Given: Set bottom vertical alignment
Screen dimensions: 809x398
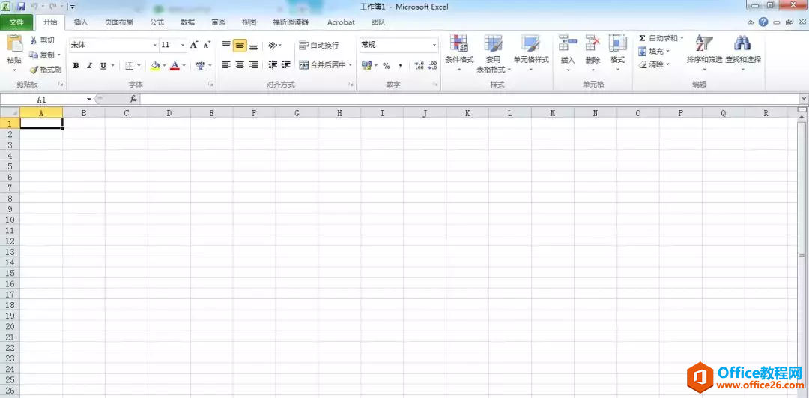Looking at the screenshot, I should (x=253, y=46).
